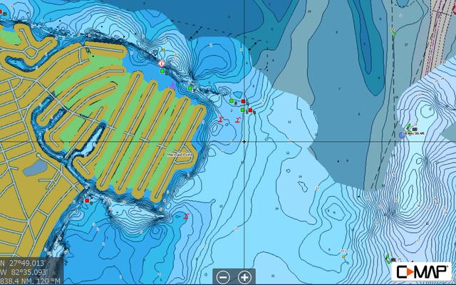Click the zoom in plus button
This screenshot has width=456, height=285.
pyautogui.click(x=244, y=276)
